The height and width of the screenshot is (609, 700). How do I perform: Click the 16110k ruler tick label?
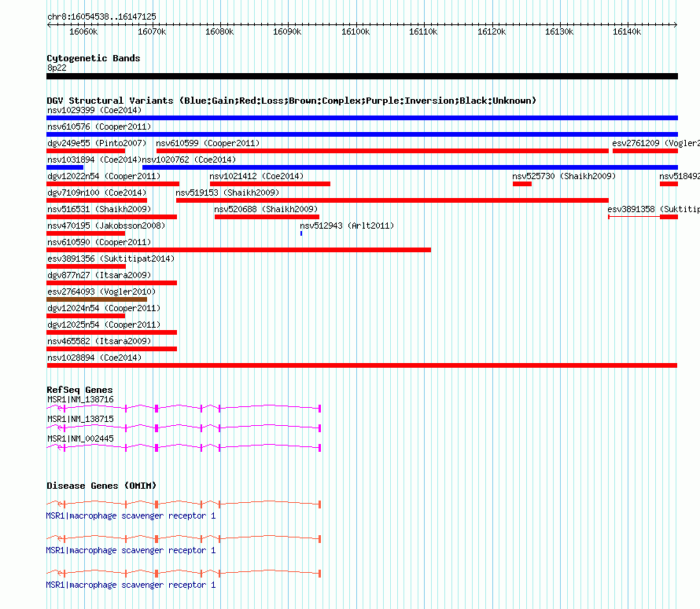(424, 31)
